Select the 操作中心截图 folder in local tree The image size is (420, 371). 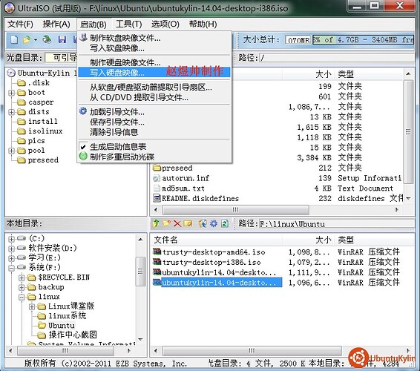point(72,335)
